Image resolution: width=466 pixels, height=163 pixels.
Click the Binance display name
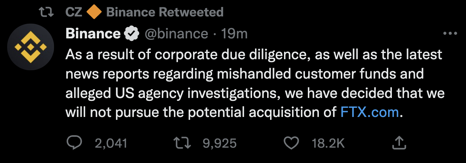coord(93,34)
